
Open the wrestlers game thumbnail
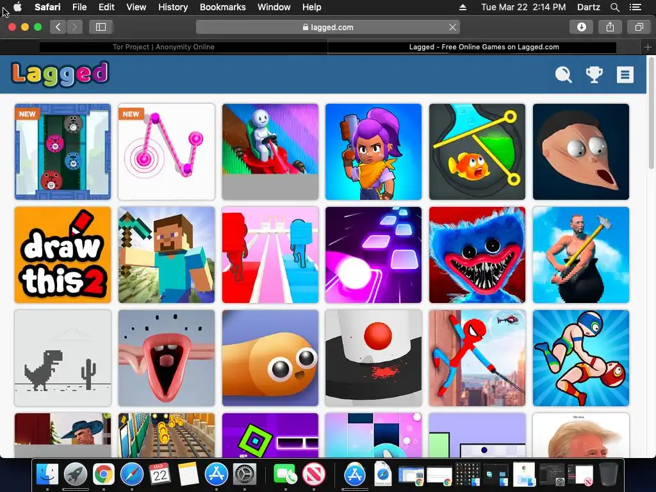pos(580,358)
